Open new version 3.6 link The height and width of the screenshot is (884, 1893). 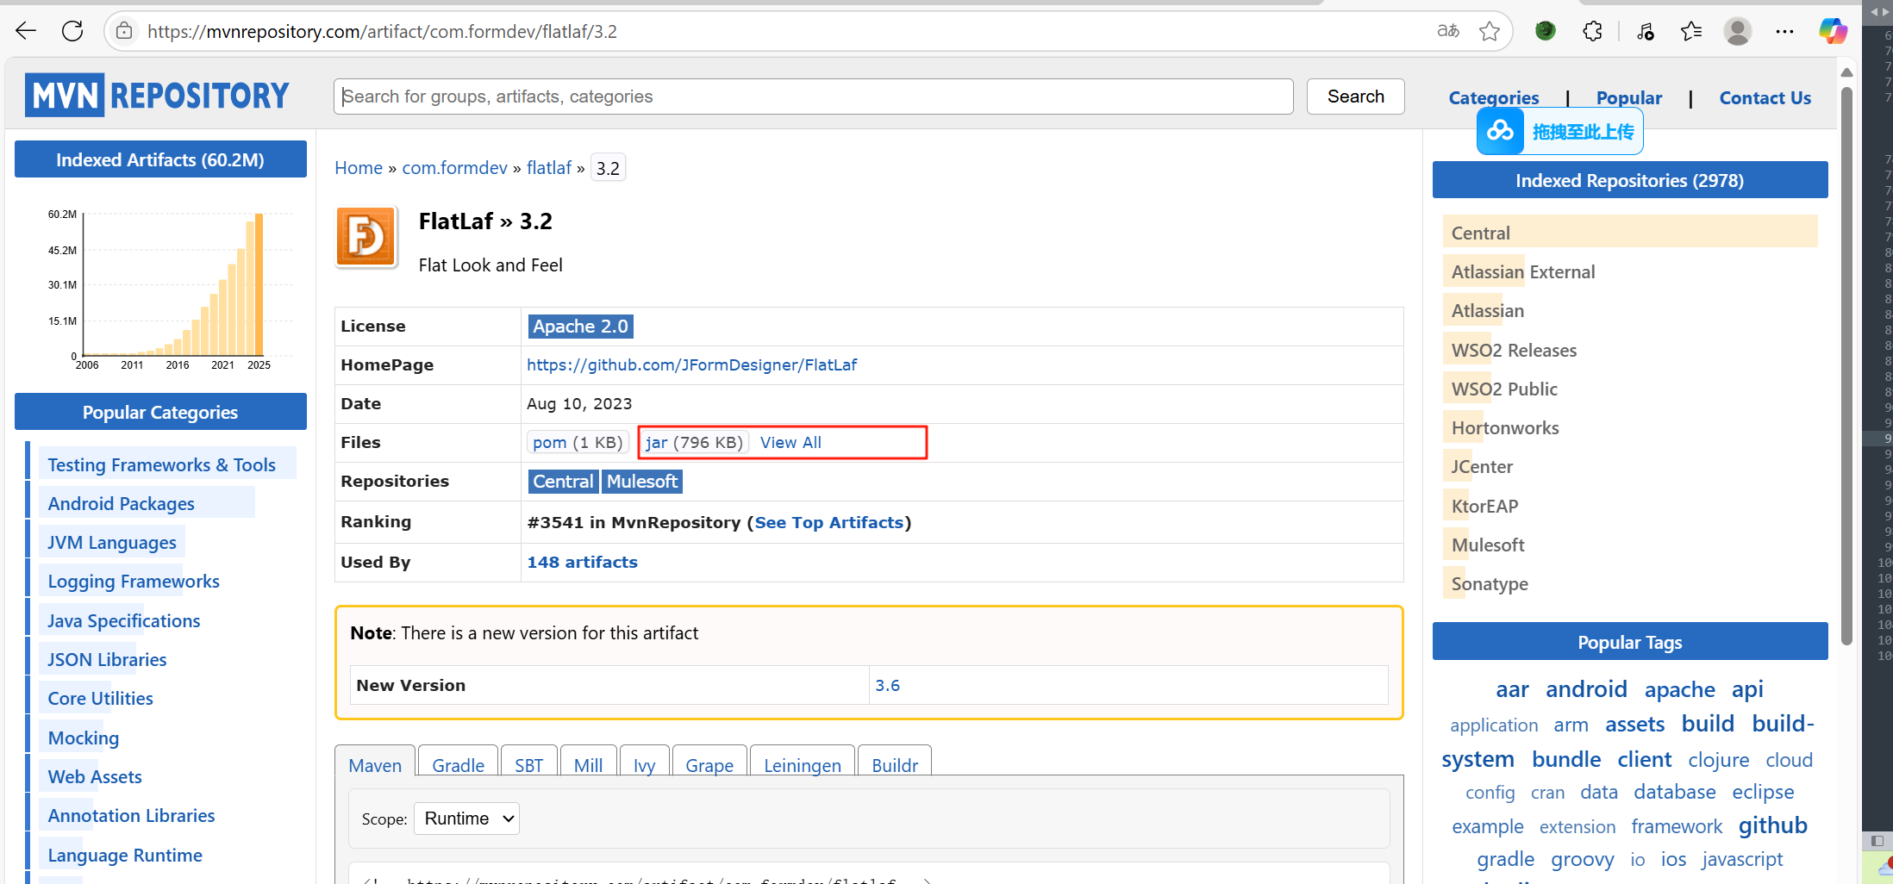coord(887,686)
